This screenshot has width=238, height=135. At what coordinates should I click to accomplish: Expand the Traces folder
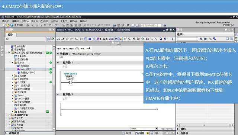click(12, 95)
